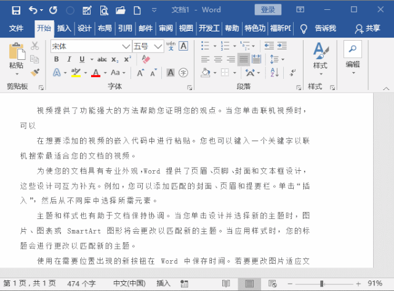This screenshot has width=394, height=291.
Task: Open the Find magnifier in editing group
Action: (353, 49)
